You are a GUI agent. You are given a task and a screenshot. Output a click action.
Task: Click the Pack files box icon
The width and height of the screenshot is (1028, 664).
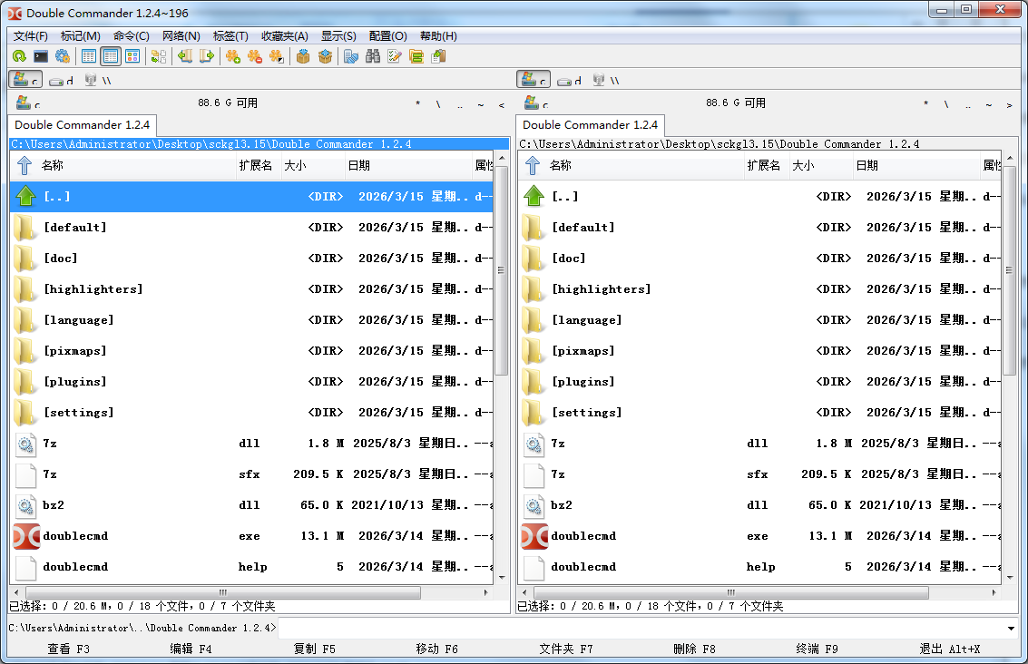[303, 56]
